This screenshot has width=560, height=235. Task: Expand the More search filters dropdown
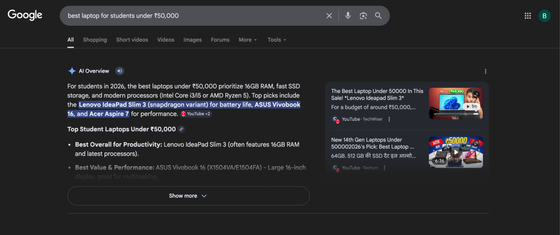(x=248, y=40)
